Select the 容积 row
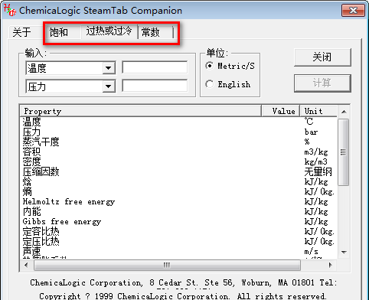 178,152
